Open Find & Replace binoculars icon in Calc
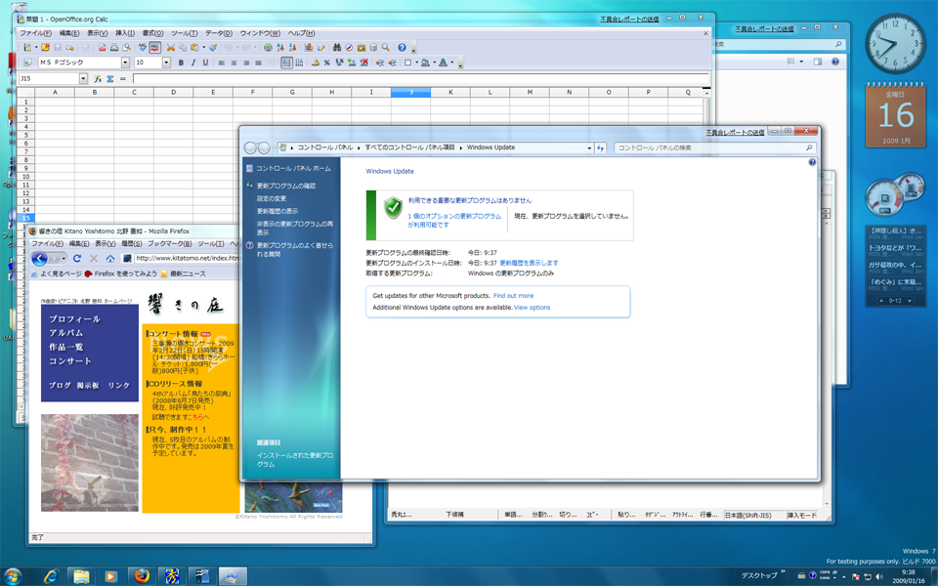Viewport: 938px width, 586px height. (x=337, y=47)
